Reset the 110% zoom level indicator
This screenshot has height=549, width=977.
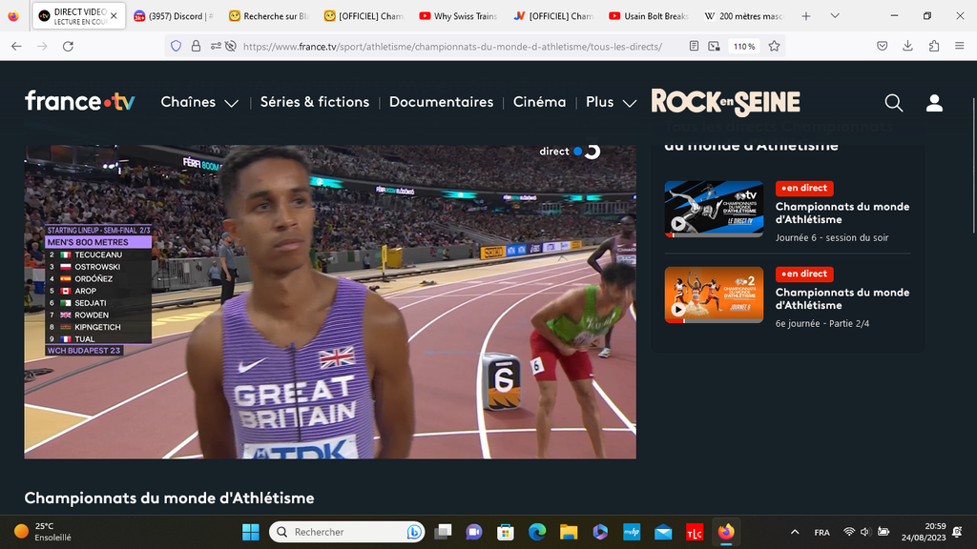[744, 47]
